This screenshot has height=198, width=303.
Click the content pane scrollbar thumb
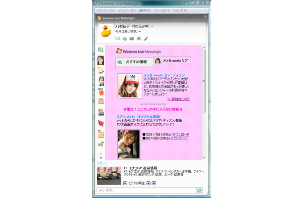[204, 81]
